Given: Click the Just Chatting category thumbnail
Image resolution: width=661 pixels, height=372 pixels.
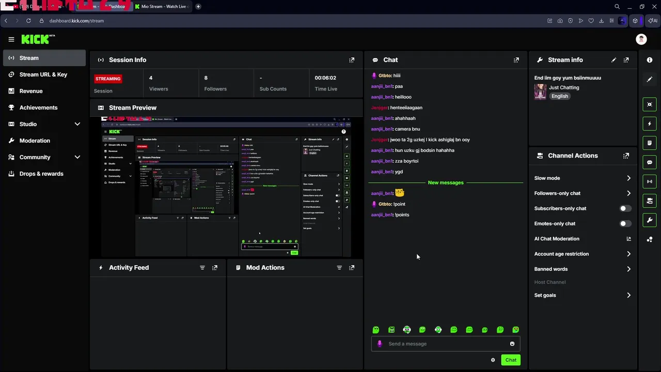Looking at the screenshot, I should pos(540,91).
